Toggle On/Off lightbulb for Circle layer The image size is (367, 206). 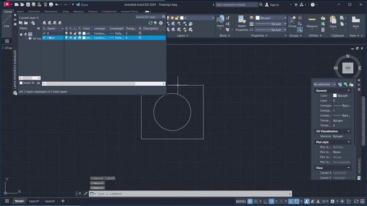[x=67, y=38]
